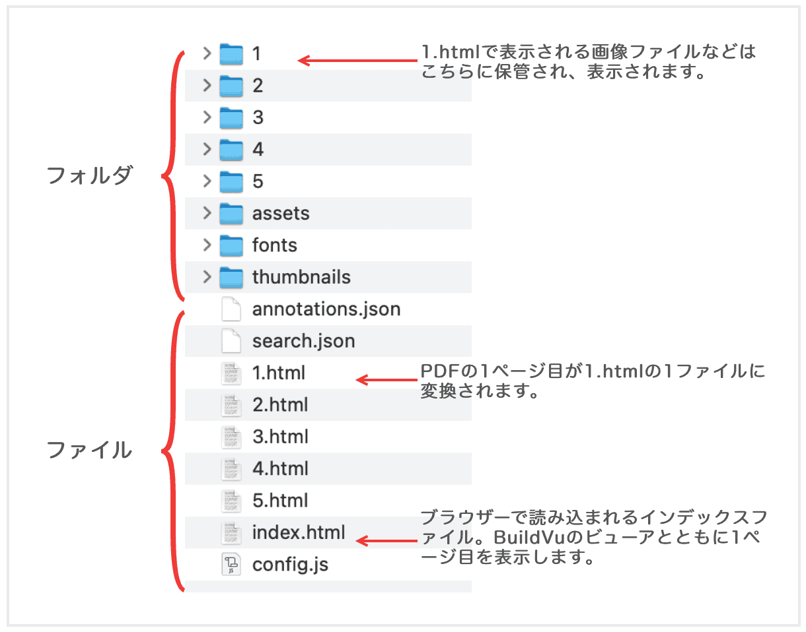Click the search.json file icon

point(231,340)
